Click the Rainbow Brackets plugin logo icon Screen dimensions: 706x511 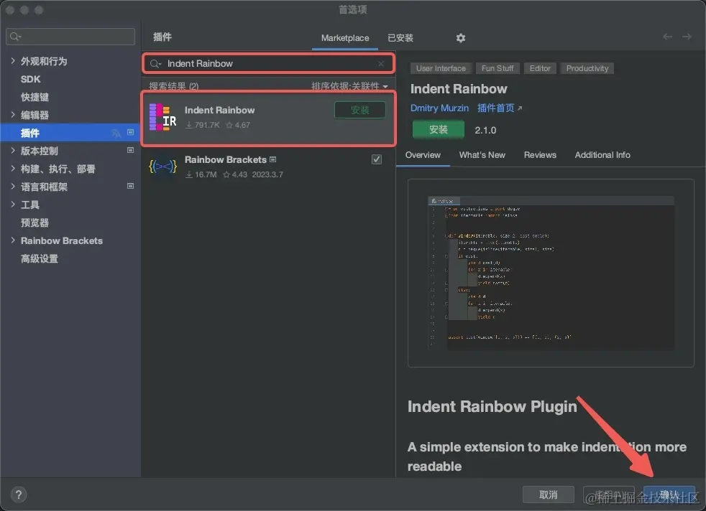[162, 167]
